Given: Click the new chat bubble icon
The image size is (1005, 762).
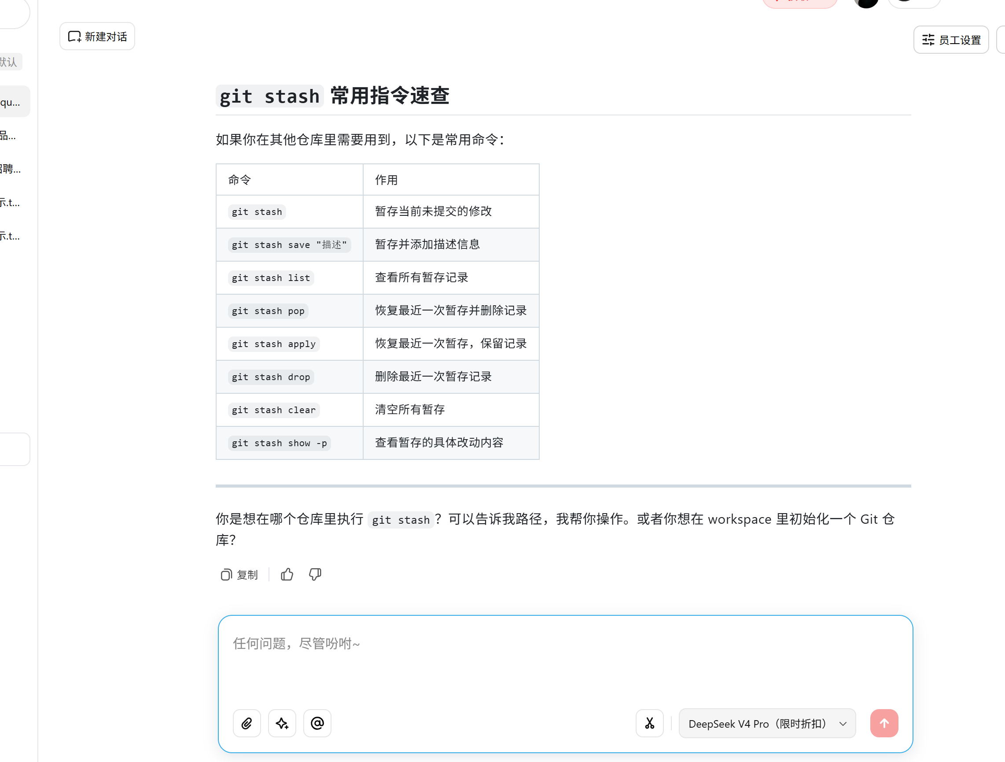Looking at the screenshot, I should pos(74,37).
